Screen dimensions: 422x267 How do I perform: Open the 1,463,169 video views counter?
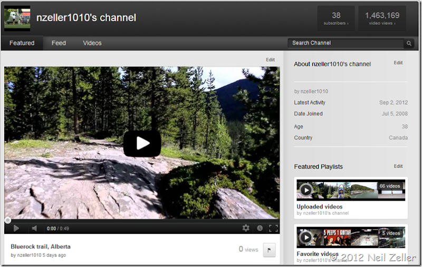[382, 18]
